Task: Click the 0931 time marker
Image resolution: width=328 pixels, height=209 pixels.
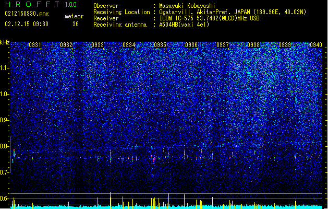Action: coord(35,45)
